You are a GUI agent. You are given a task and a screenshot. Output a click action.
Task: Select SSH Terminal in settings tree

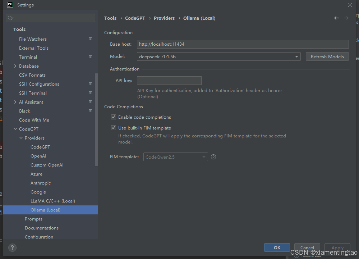[33, 93]
